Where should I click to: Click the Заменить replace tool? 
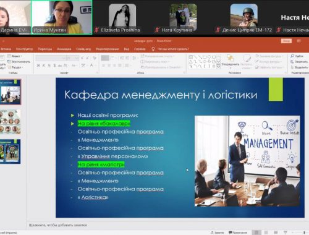point(299,62)
